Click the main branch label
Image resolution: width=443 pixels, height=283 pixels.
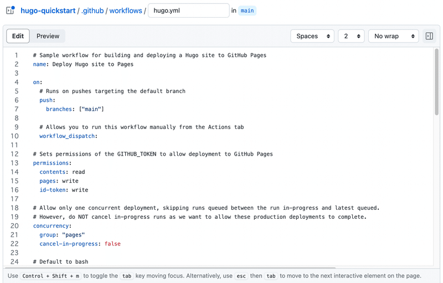coord(247,11)
